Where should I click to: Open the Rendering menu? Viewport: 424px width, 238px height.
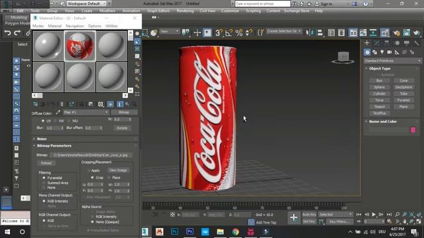[x=185, y=11]
